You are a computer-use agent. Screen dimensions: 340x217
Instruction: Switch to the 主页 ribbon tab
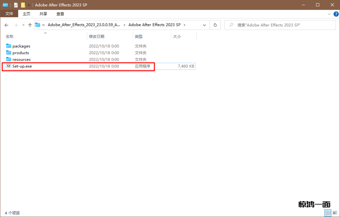click(x=26, y=14)
